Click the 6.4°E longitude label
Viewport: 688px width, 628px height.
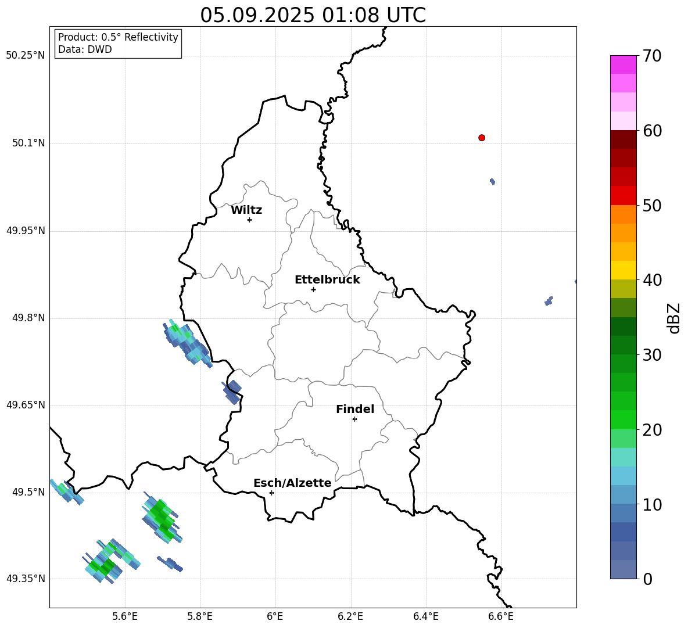pyautogui.click(x=425, y=617)
